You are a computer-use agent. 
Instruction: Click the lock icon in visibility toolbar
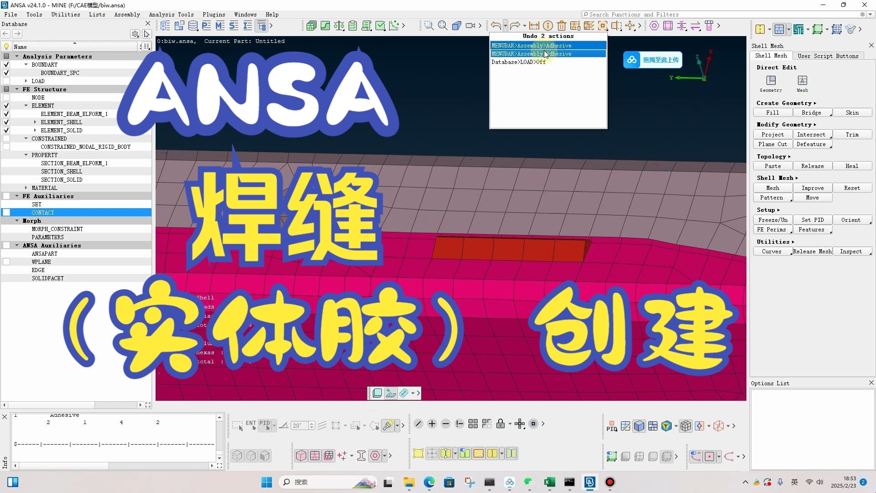coord(501,424)
